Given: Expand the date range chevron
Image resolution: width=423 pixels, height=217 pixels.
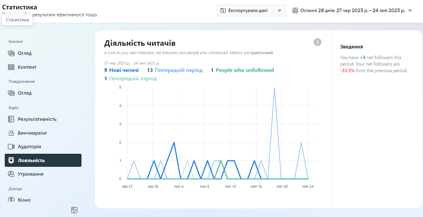Looking at the screenshot, I should tap(410, 11).
